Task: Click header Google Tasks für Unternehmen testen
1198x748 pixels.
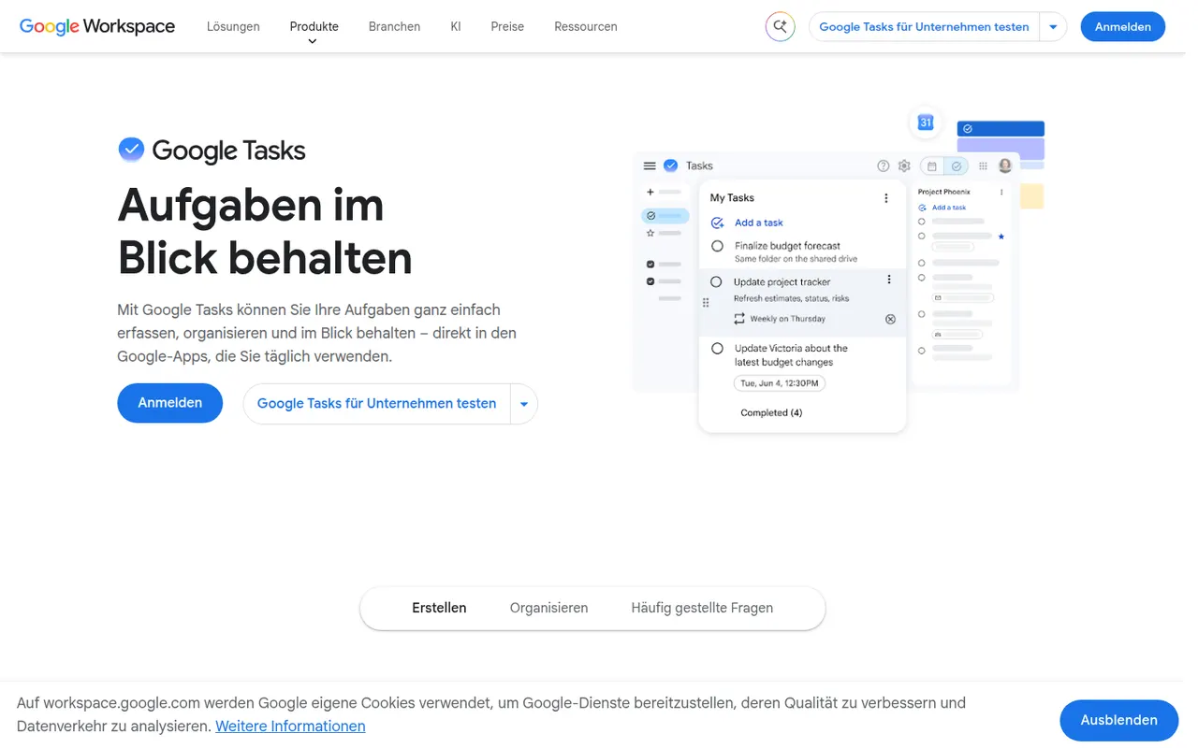Action: click(x=924, y=27)
